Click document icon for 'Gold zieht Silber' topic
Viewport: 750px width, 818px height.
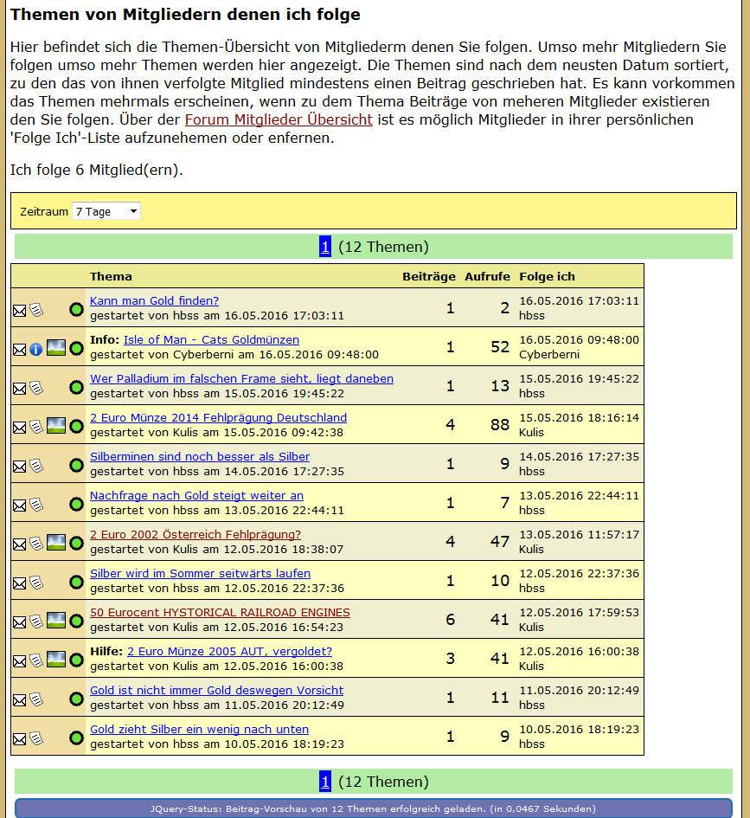[35, 738]
